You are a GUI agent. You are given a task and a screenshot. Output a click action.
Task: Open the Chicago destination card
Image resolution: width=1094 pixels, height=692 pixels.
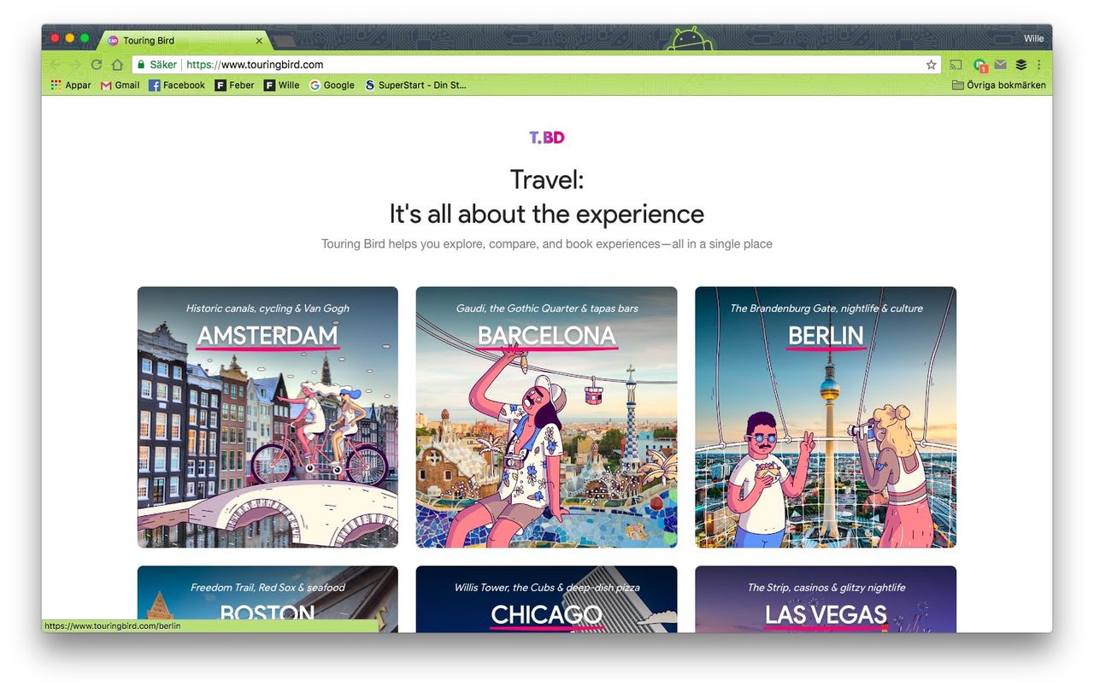(546, 599)
